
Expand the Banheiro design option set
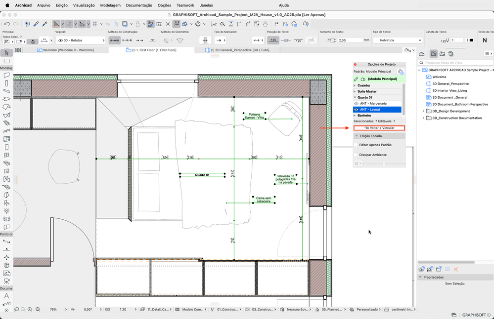pyautogui.click(x=355, y=116)
